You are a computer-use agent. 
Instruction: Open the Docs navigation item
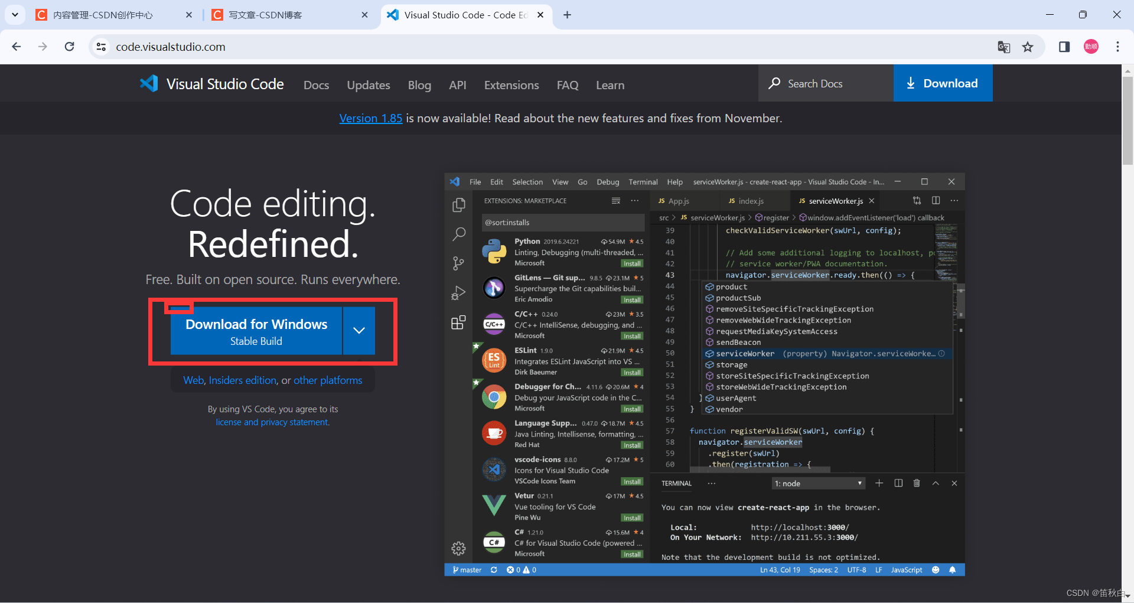pos(316,85)
